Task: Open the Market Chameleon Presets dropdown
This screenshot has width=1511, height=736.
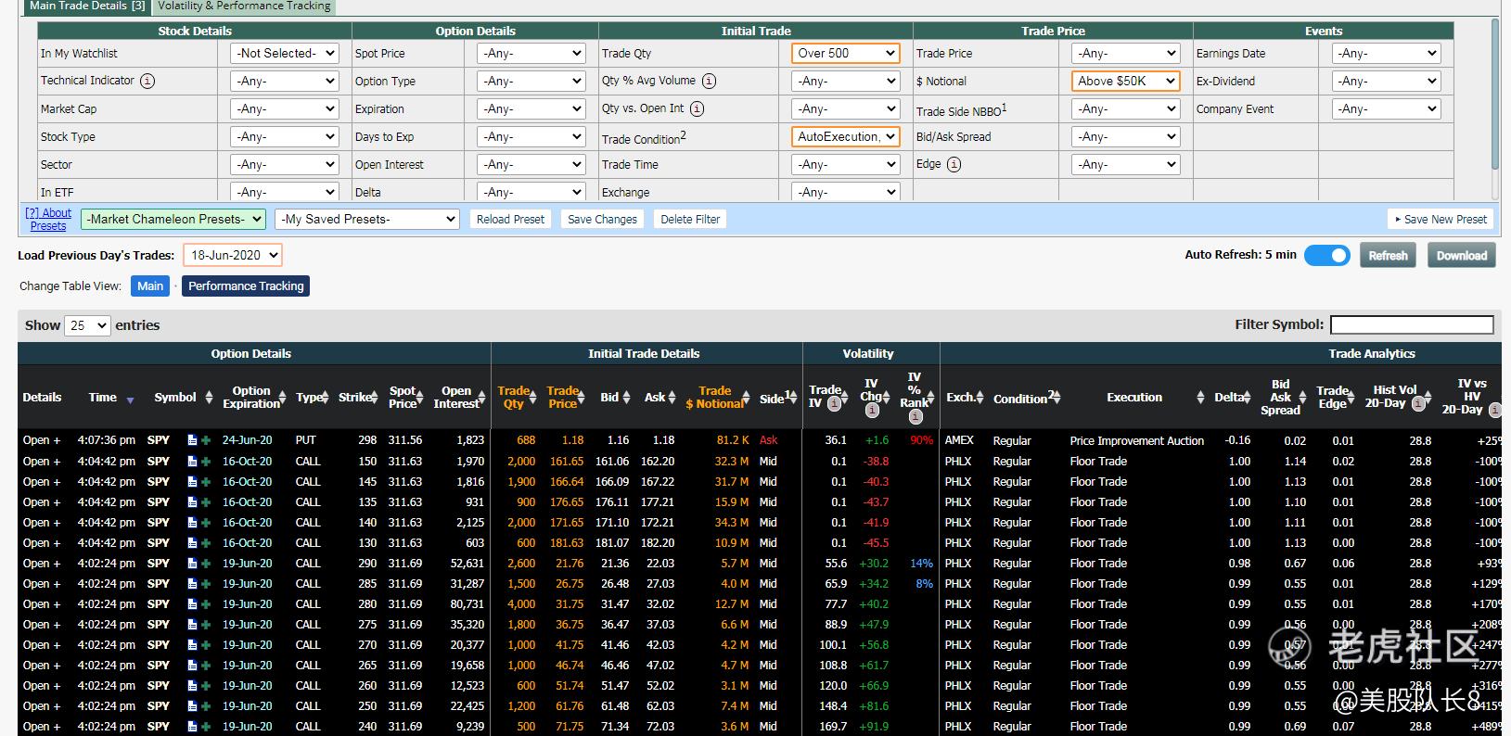Action: click(x=173, y=219)
